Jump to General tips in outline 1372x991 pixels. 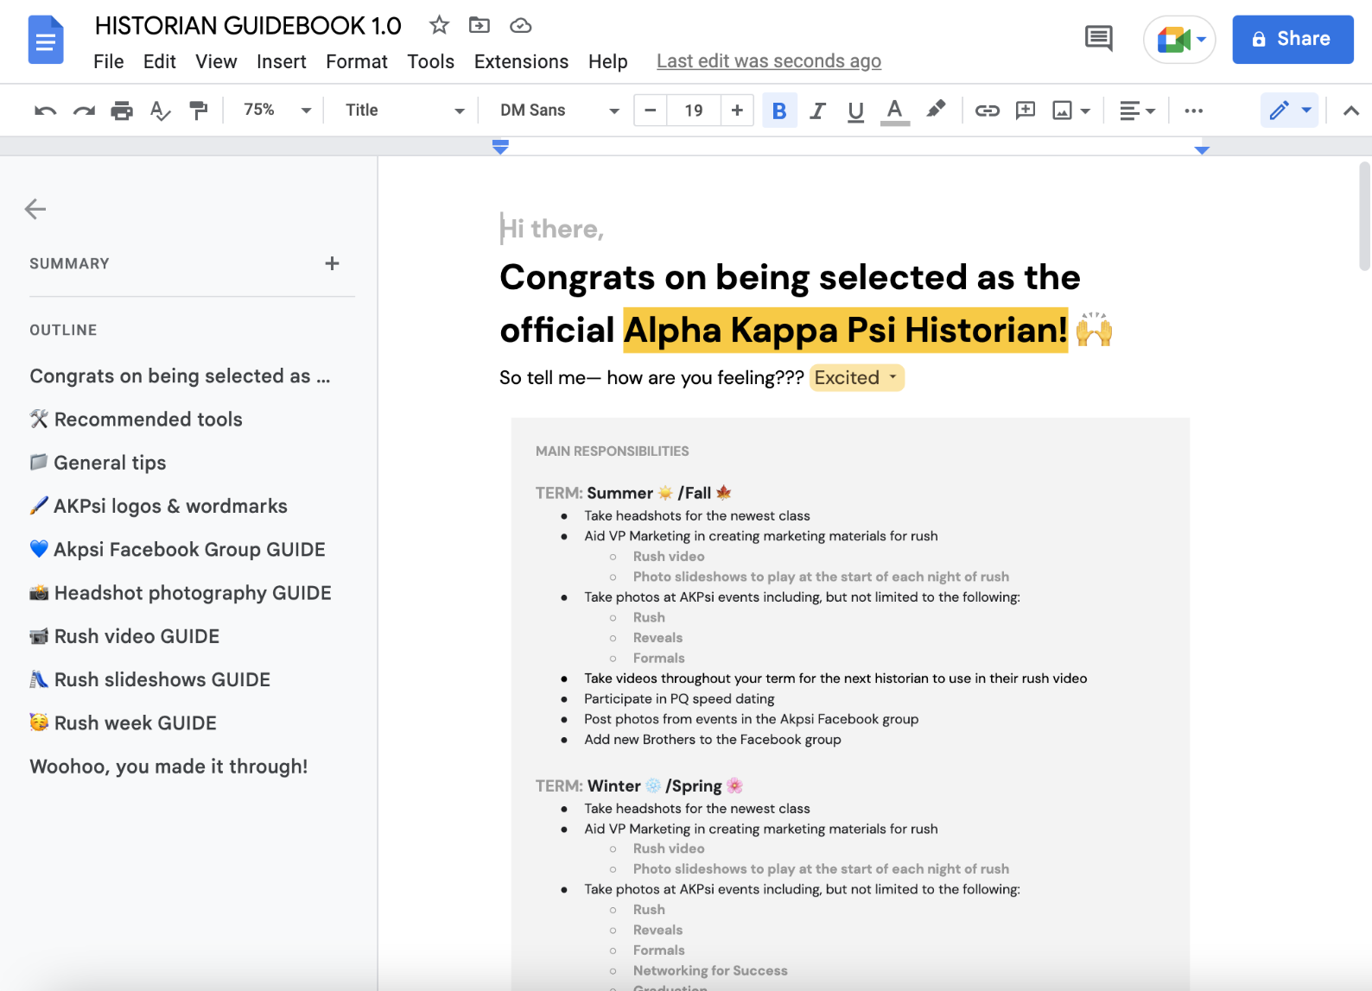click(x=98, y=463)
